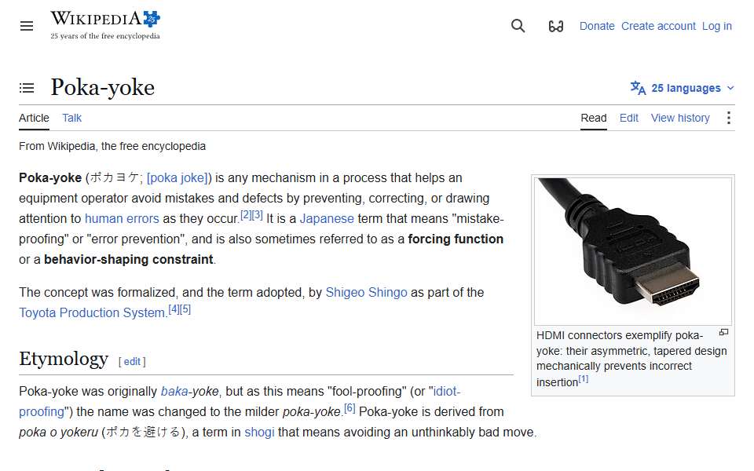
Task: Click the bold 'forcing function' text
Action: [x=456, y=239]
